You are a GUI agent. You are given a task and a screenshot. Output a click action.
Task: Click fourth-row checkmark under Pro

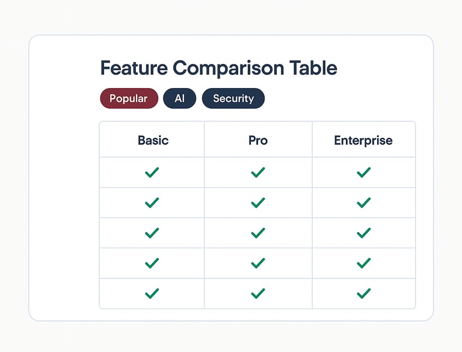click(x=258, y=263)
